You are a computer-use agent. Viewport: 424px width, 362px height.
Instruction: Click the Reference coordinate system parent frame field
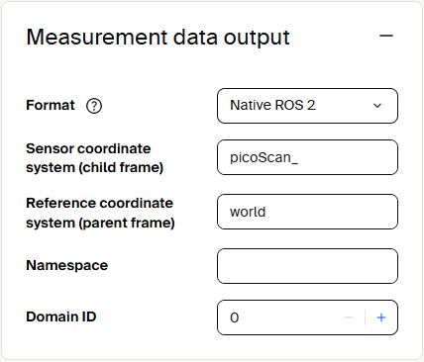307,212
